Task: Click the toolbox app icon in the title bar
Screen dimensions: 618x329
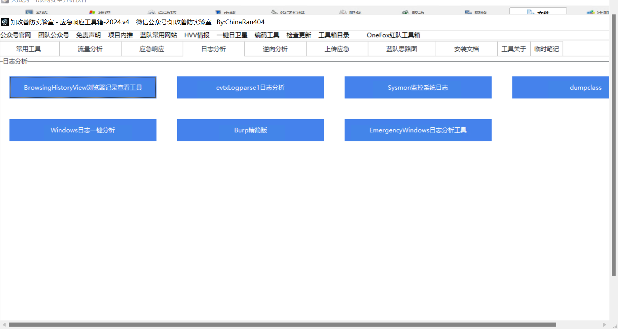Action: pyautogui.click(x=4, y=22)
